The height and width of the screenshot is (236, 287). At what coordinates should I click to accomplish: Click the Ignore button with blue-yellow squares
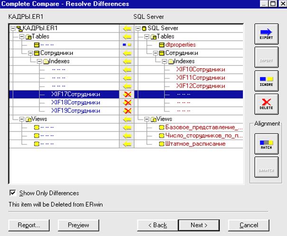click(x=267, y=81)
